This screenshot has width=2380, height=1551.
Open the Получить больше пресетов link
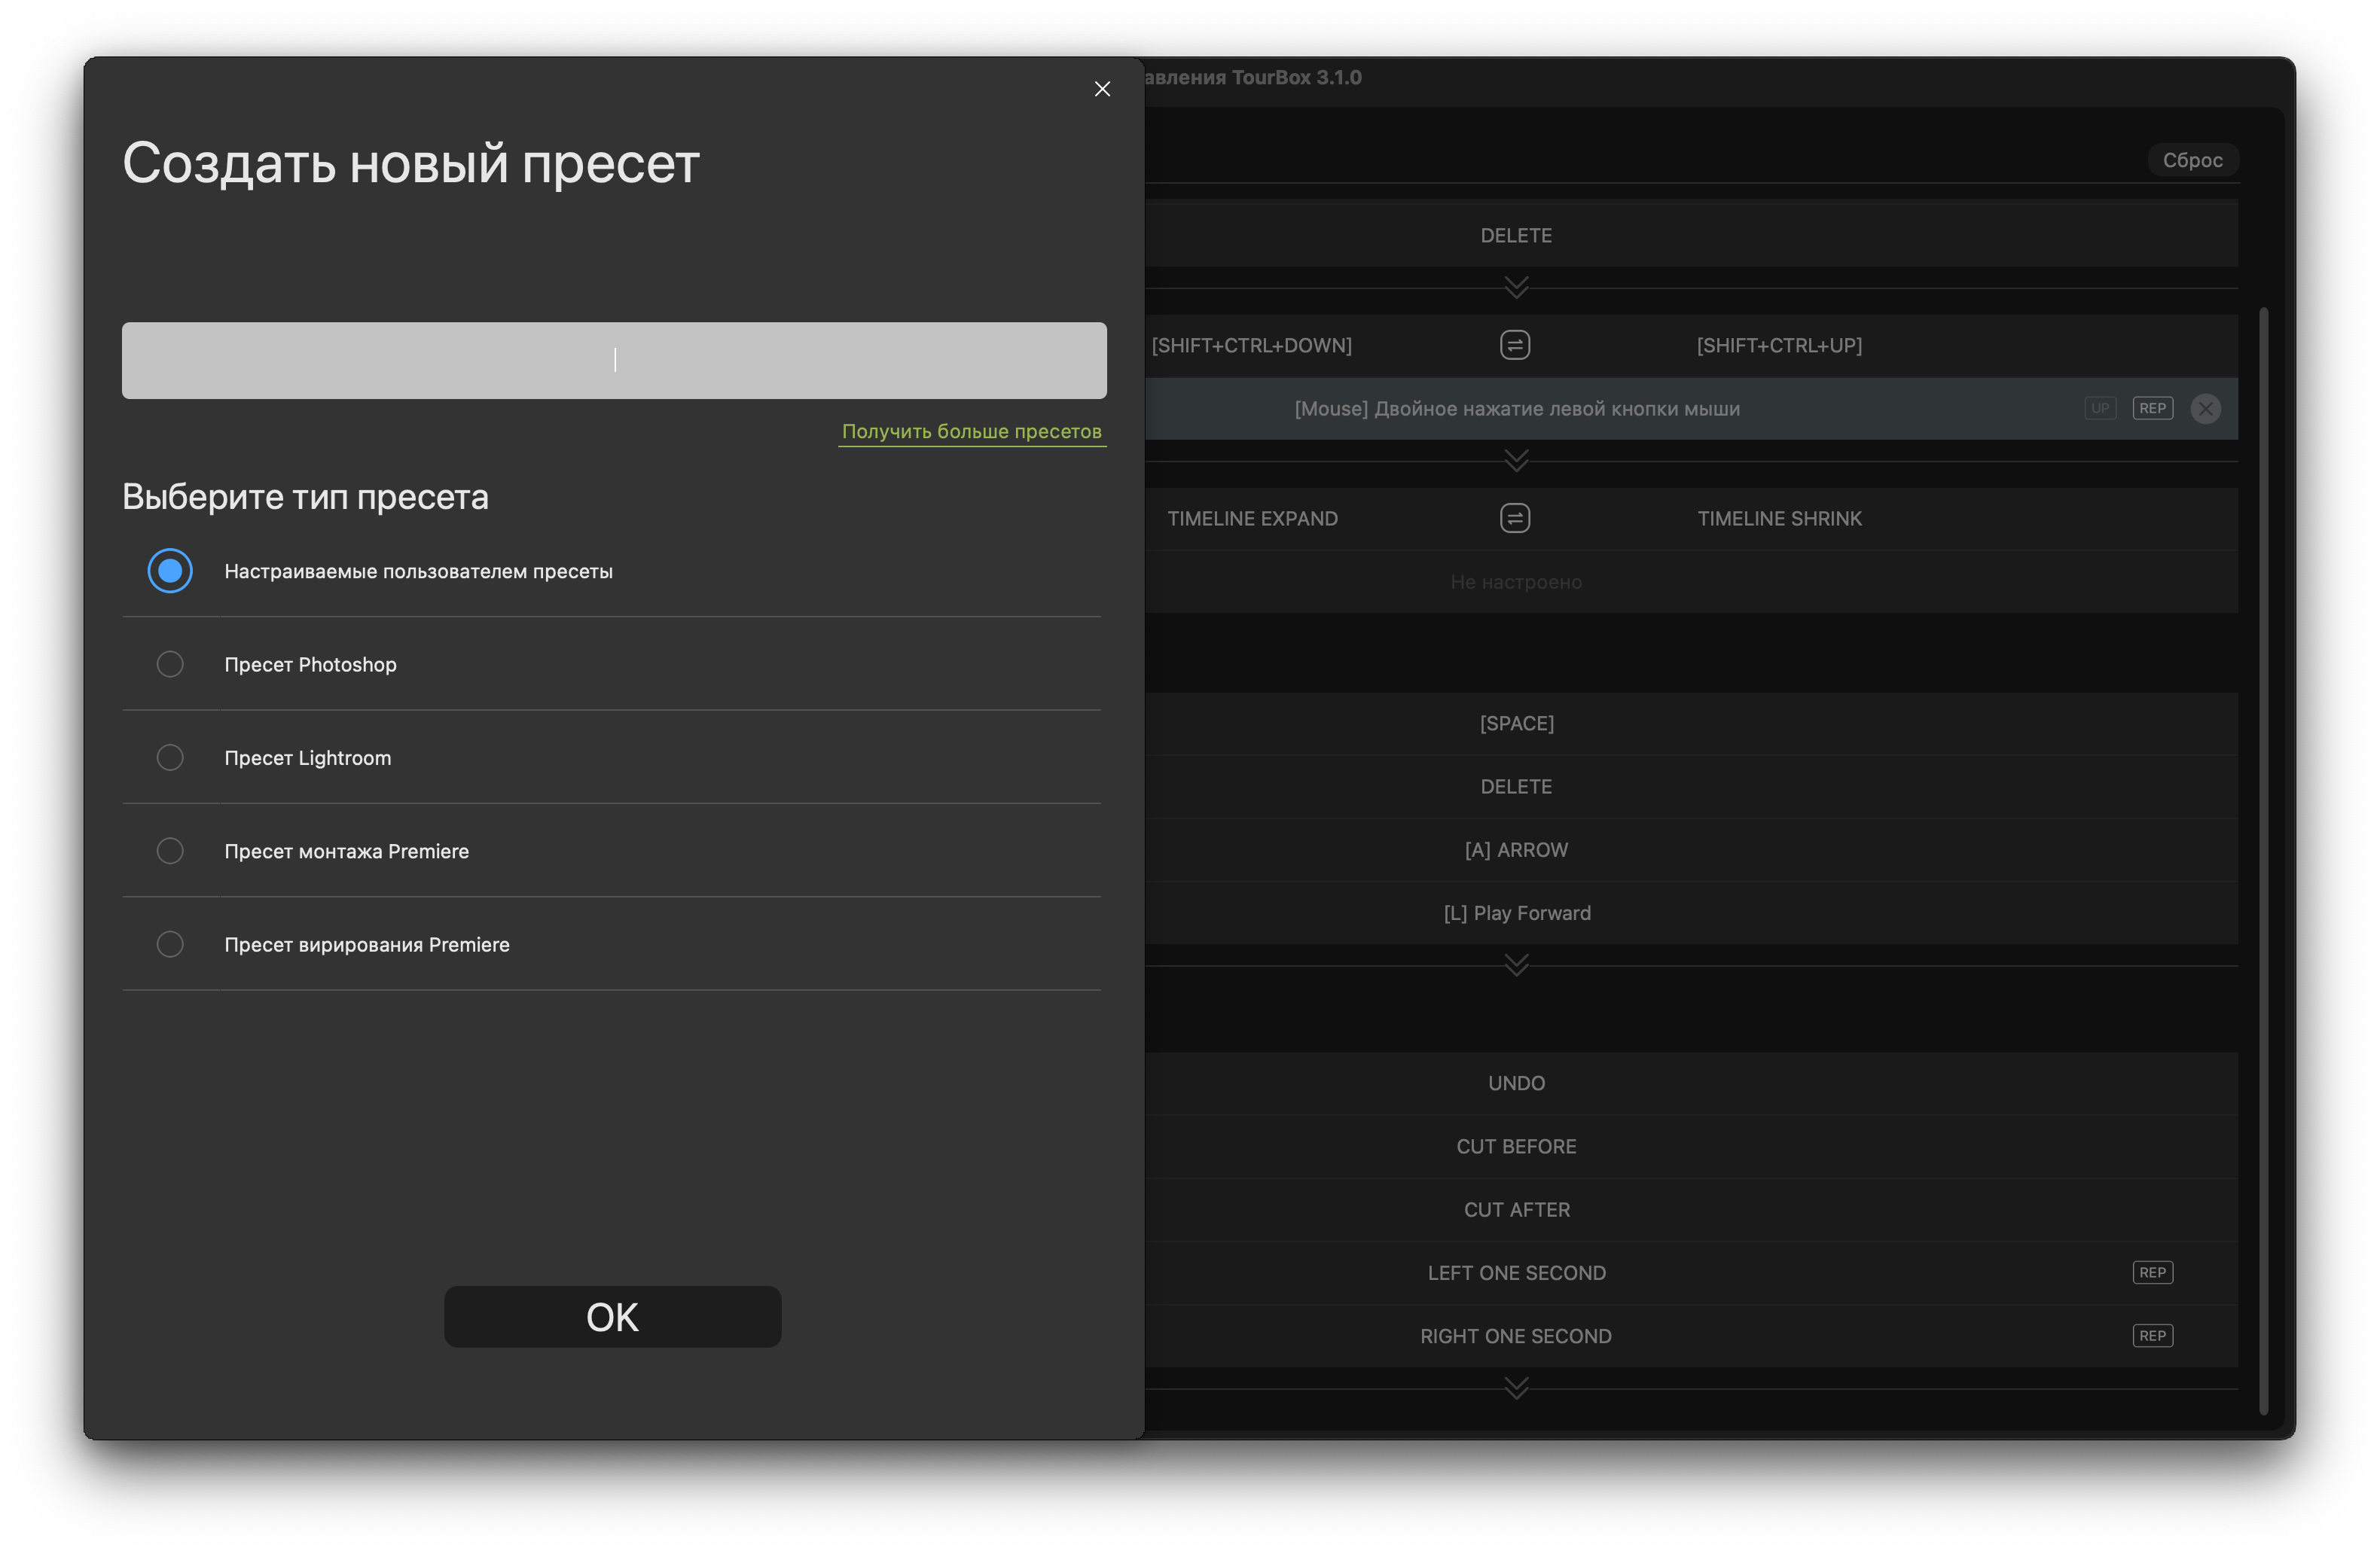(x=971, y=431)
